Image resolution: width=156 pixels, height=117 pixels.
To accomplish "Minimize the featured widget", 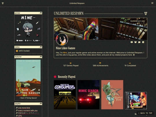I will [39, 57].
